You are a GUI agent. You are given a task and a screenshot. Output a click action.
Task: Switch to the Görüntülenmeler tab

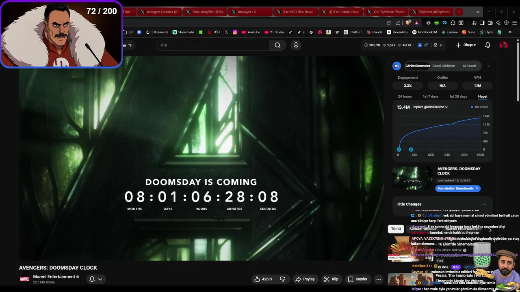[418, 66]
